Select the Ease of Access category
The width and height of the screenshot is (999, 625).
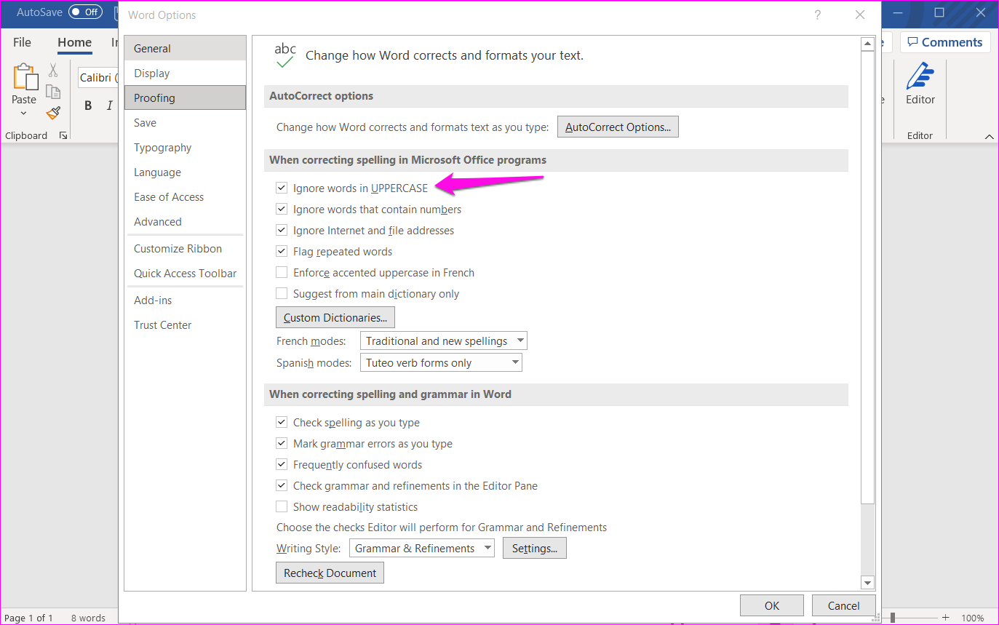(185, 196)
